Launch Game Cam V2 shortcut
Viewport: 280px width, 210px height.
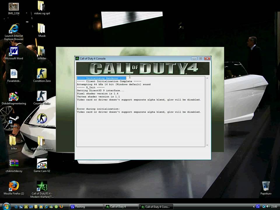[x=42, y=165]
